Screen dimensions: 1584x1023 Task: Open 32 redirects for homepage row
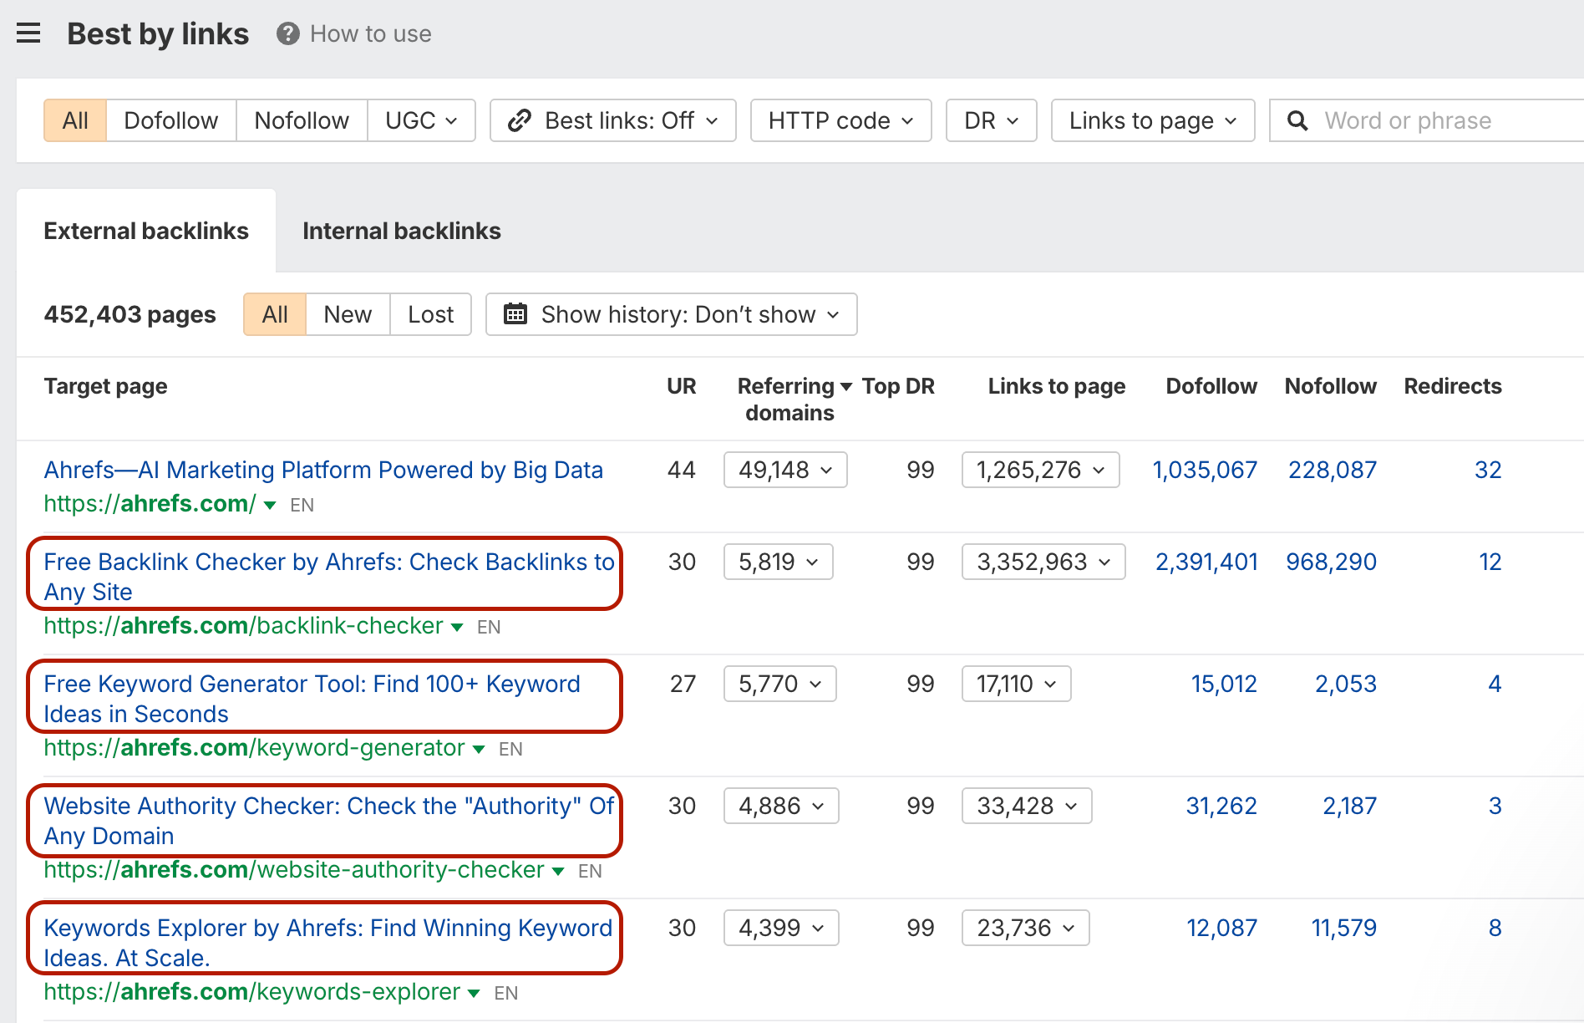point(1488,470)
